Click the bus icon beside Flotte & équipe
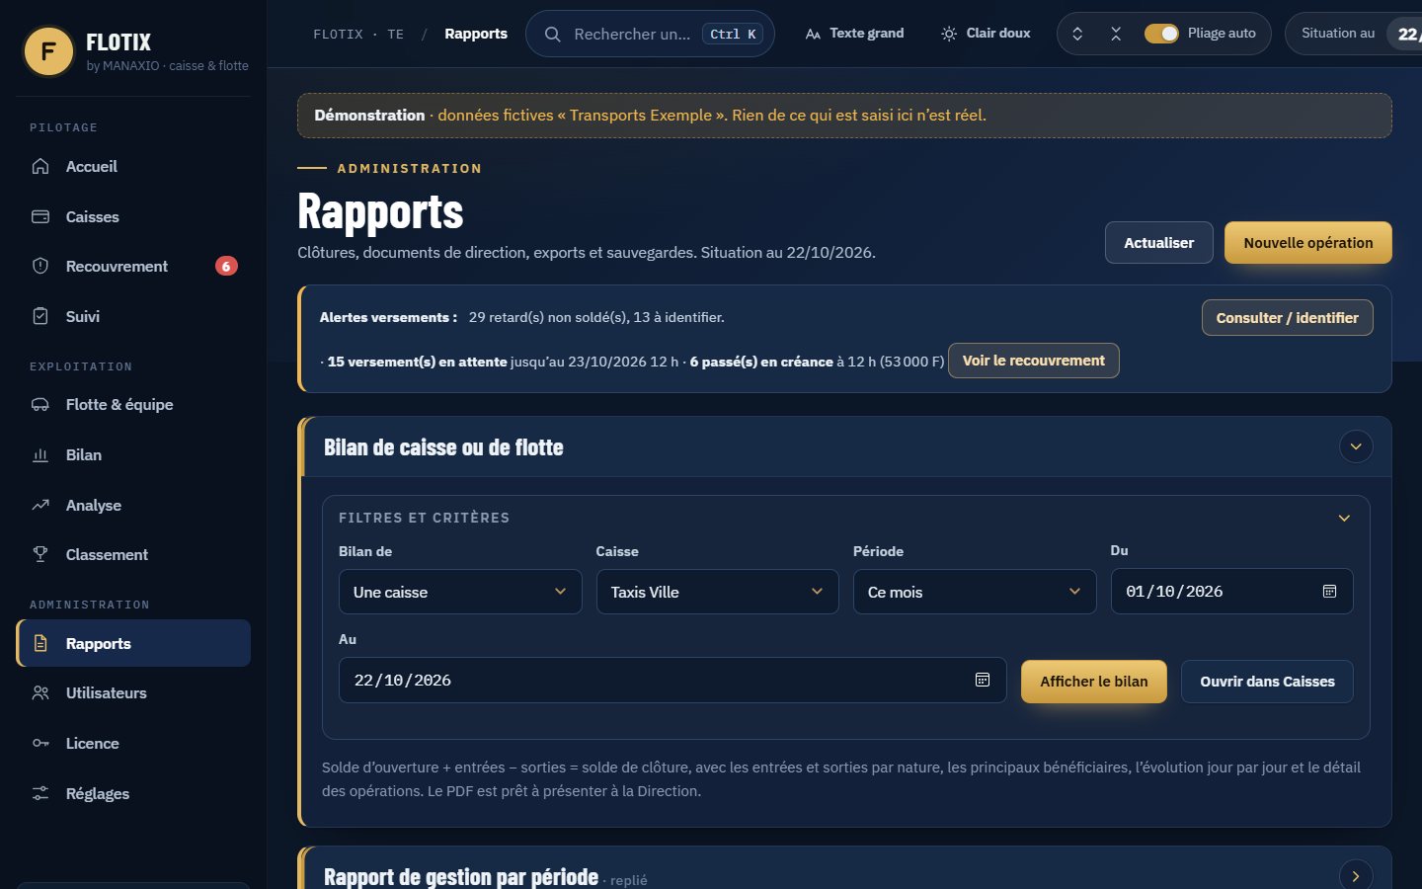Image resolution: width=1422 pixels, height=889 pixels. coord(40,404)
